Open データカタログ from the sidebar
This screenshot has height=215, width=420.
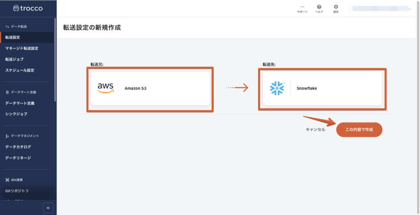tap(18, 147)
